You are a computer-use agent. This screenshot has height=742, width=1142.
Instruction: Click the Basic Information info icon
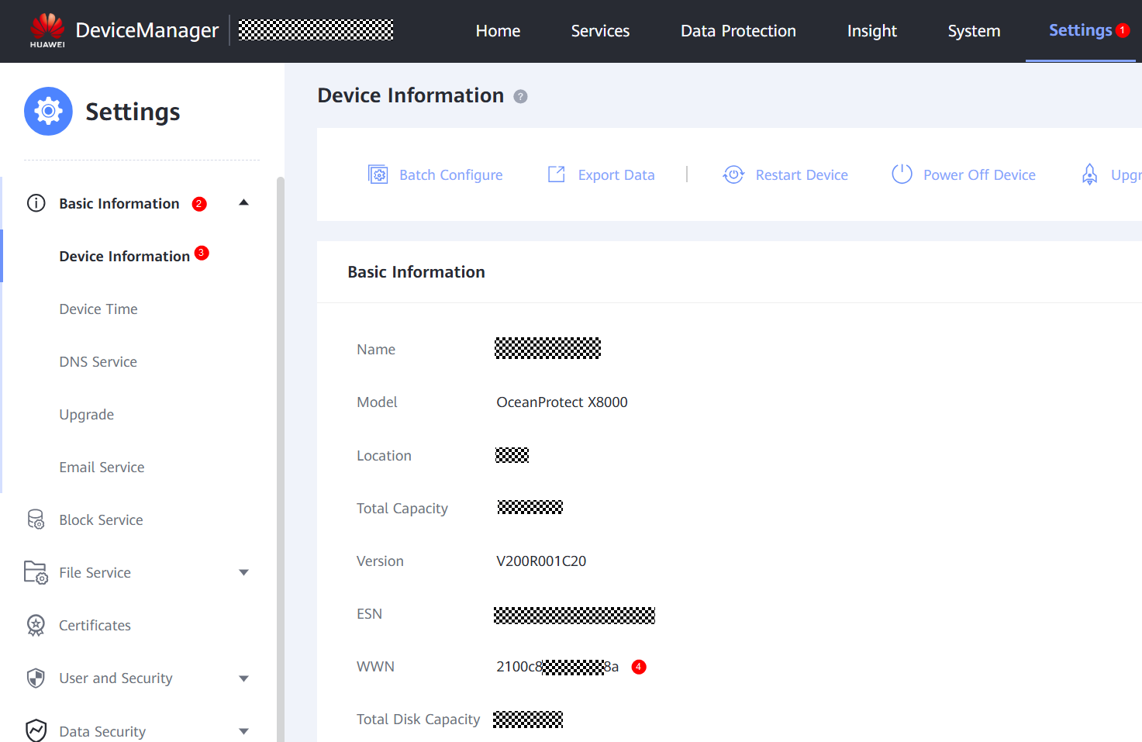coord(36,203)
